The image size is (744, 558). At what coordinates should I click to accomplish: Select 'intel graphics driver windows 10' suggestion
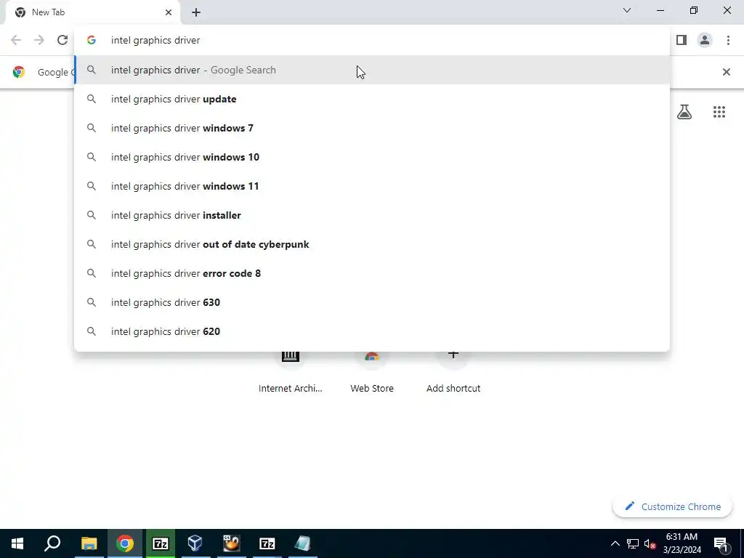(x=372, y=157)
